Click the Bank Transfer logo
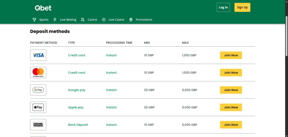This screenshot has height=137, width=288. pos(38,125)
